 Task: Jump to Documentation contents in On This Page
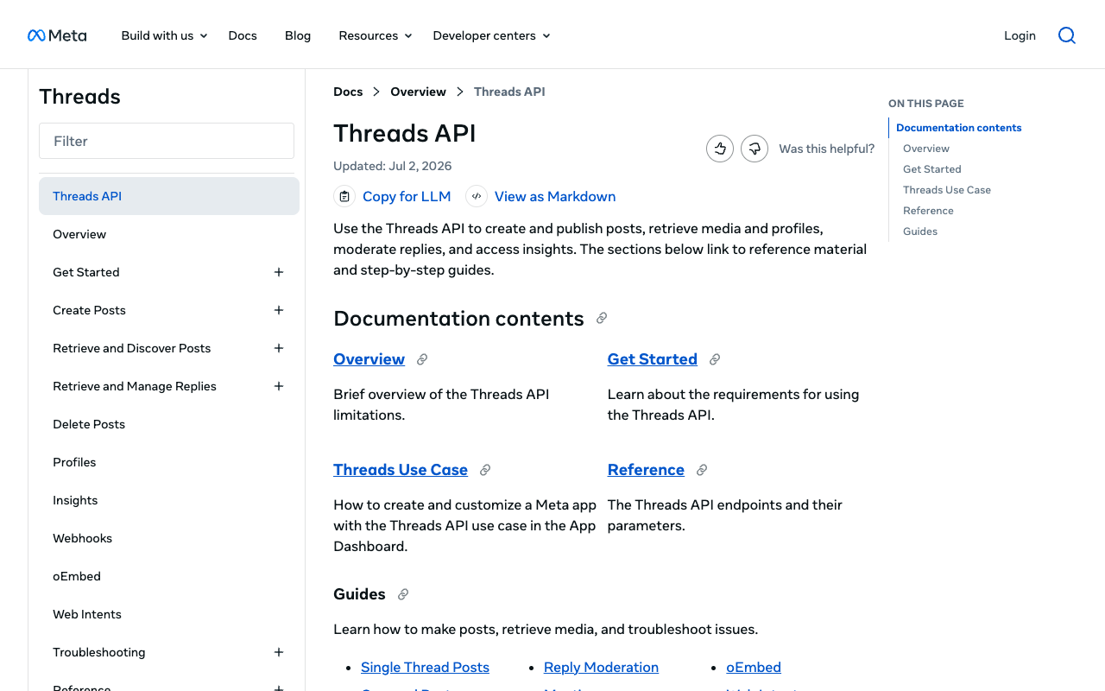point(959,128)
